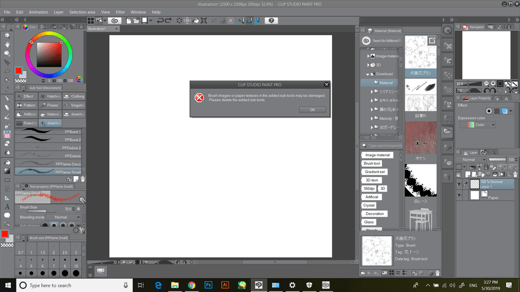Viewport: 520px width, 292px height.
Task: Click Layer 1 pen edit indicator
Action: pos(466,184)
